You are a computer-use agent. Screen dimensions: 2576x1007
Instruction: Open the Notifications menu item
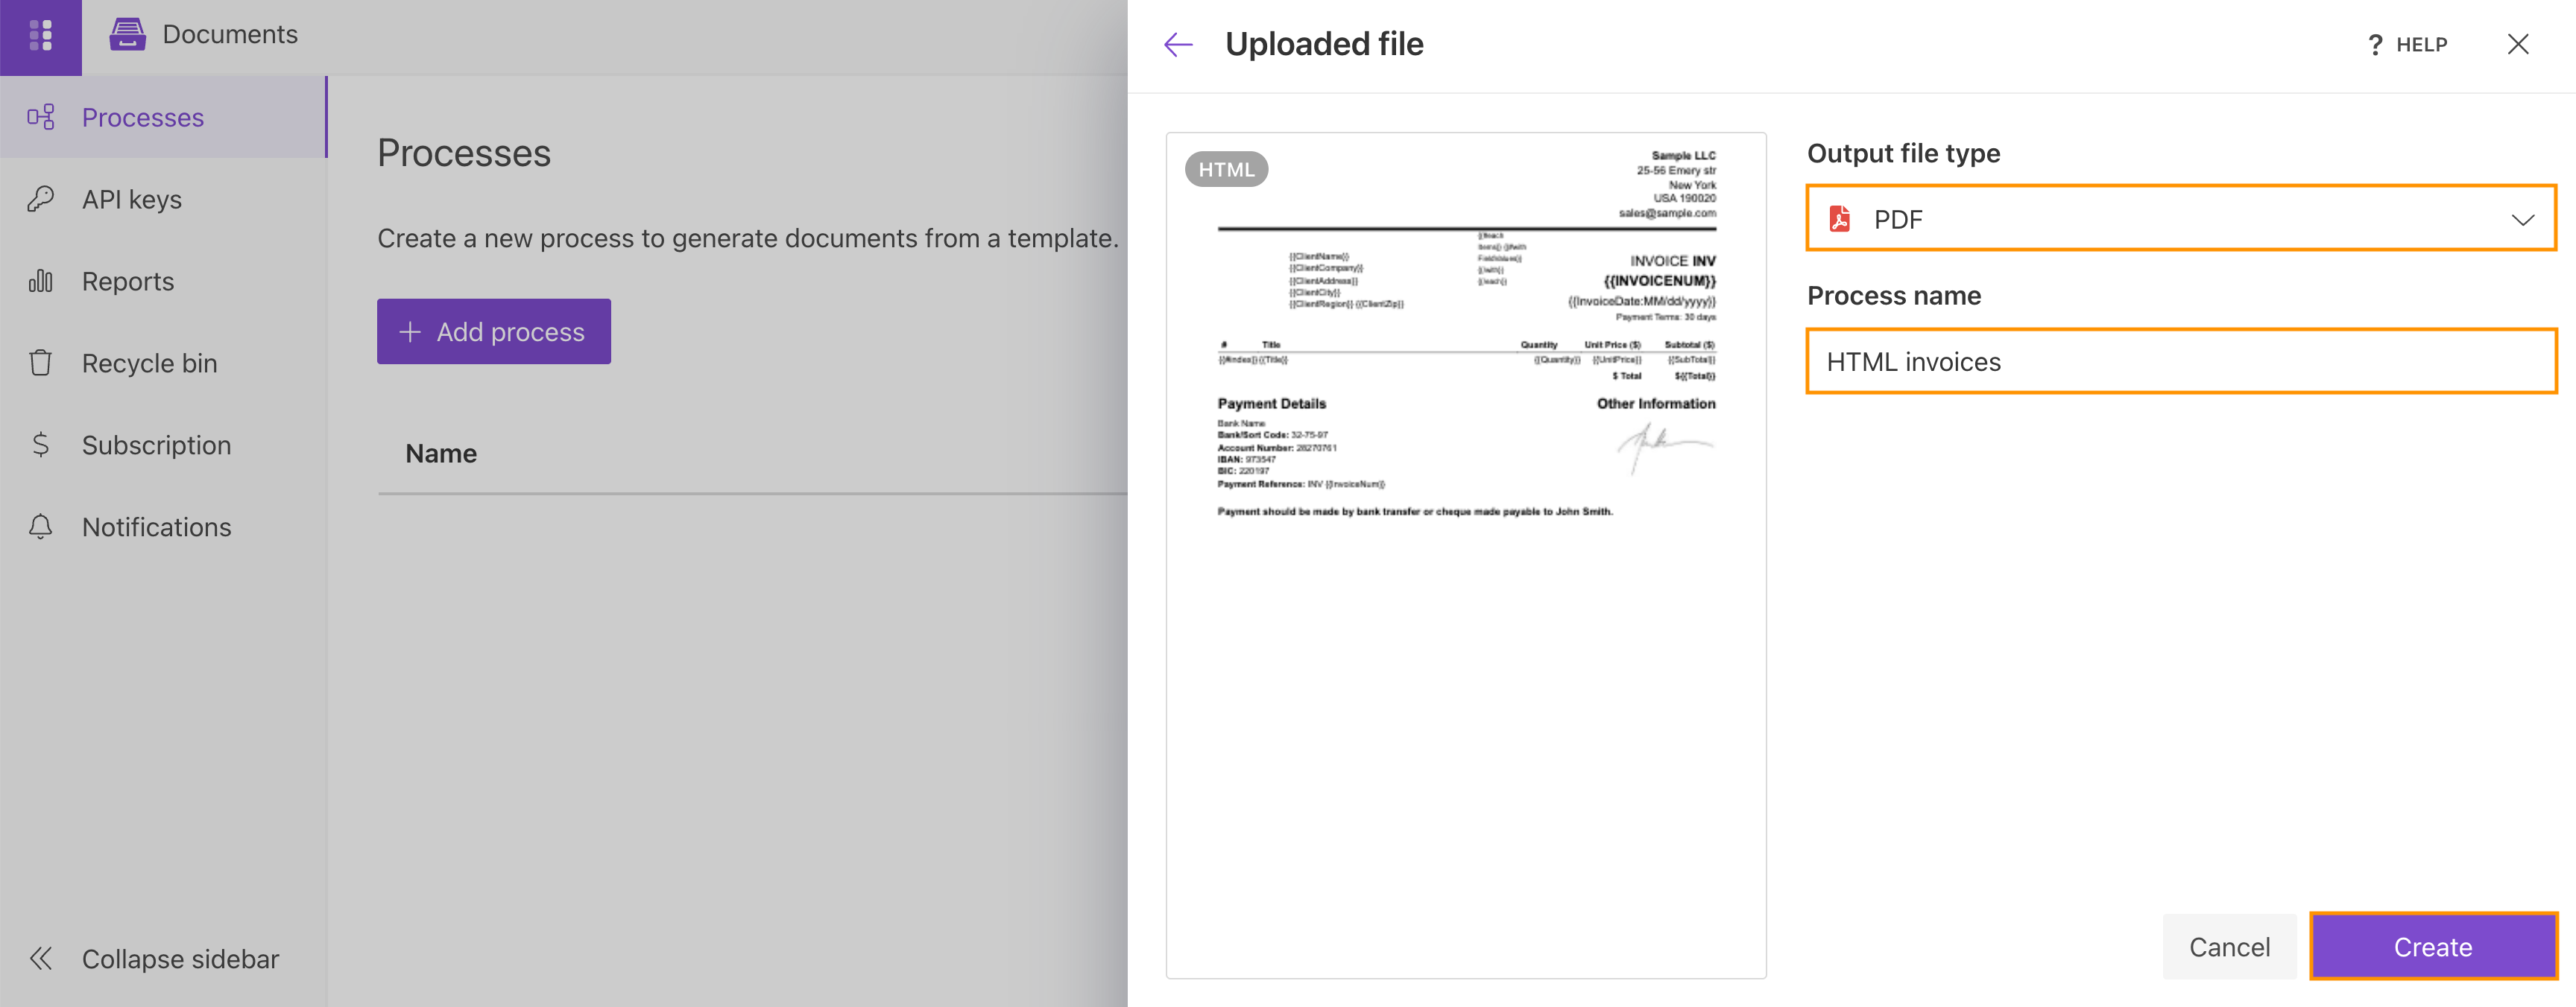click(x=164, y=527)
